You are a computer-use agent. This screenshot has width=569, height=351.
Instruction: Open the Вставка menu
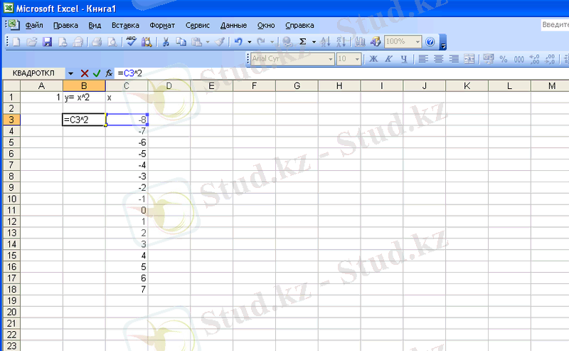125,25
